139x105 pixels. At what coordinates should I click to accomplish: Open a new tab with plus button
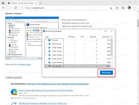pos(40,3)
